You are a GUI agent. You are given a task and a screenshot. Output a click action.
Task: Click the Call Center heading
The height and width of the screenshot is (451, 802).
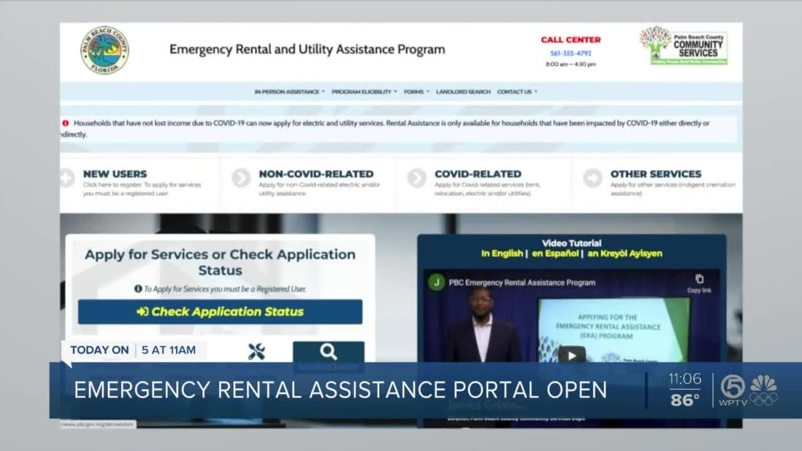tap(571, 39)
